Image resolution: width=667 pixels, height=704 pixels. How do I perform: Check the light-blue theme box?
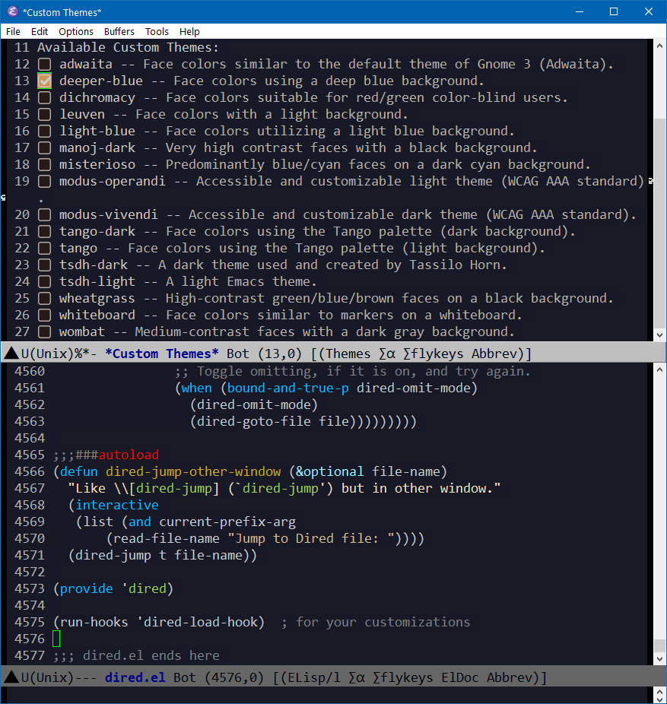coord(44,131)
